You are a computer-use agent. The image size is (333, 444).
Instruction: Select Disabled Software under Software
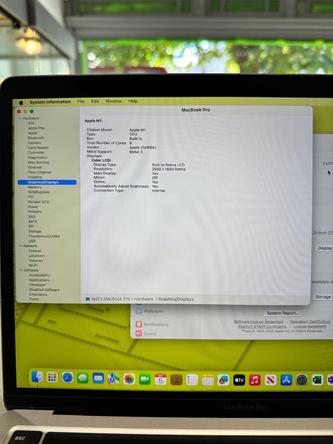click(45, 290)
